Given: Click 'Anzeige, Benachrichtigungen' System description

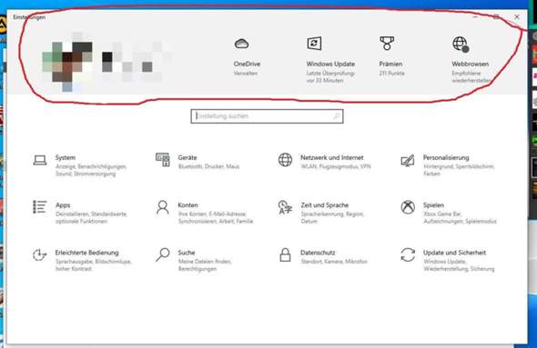Looking at the screenshot, I should pyautogui.click(x=91, y=166).
